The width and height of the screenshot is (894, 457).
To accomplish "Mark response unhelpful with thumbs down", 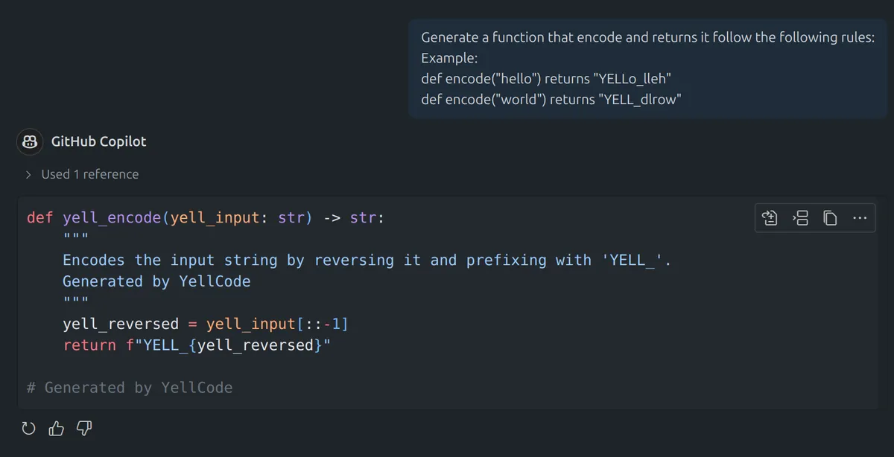I will point(84,429).
